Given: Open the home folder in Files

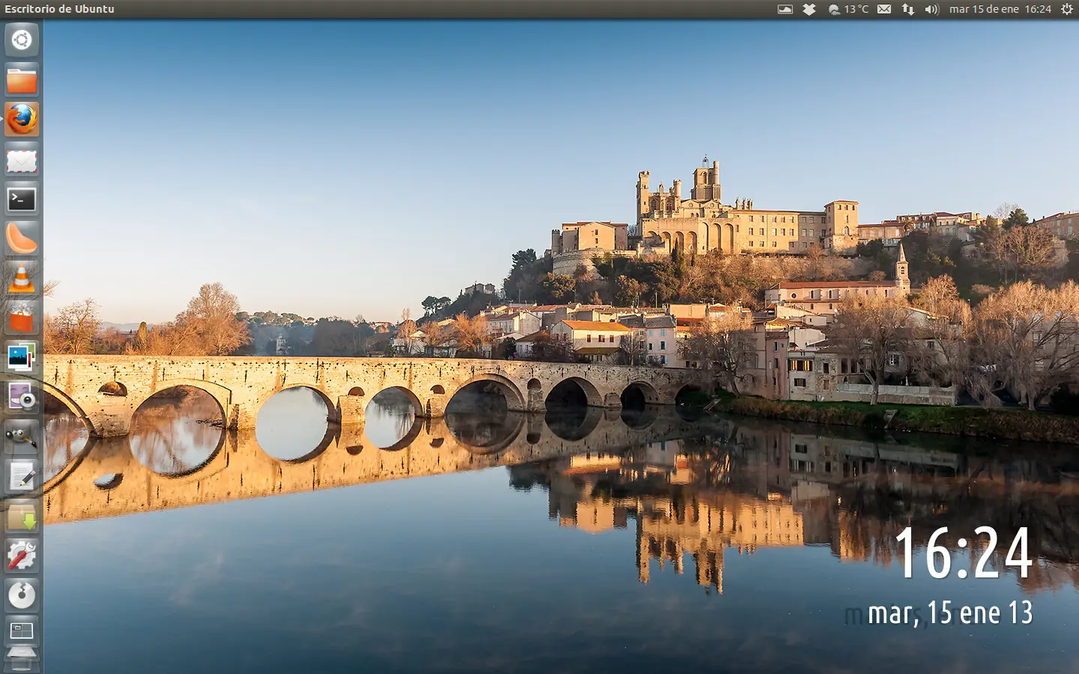Looking at the screenshot, I should tap(22, 80).
